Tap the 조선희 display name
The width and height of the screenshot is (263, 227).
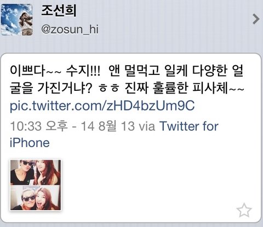[x=59, y=11]
